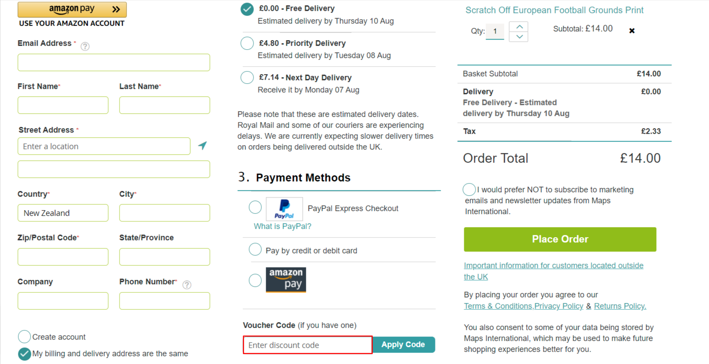Click the Amazon Pay logo in payment methods
This screenshot has height=364, width=709.
(x=286, y=279)
